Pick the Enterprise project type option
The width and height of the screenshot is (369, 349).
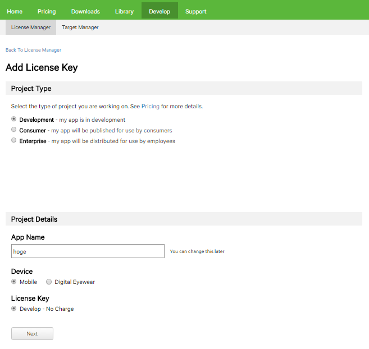[x=14, y=141]
